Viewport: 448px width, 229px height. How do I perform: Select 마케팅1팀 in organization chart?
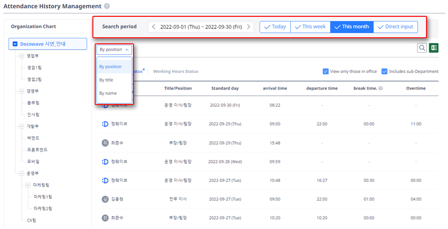point(42,197)
